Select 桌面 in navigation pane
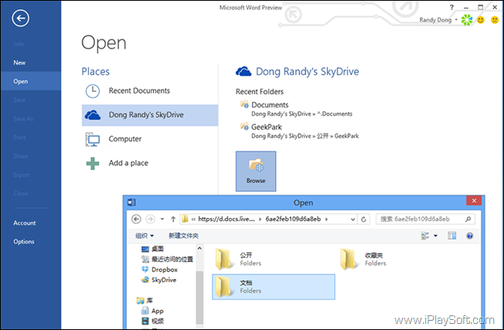 coord(153,249)
